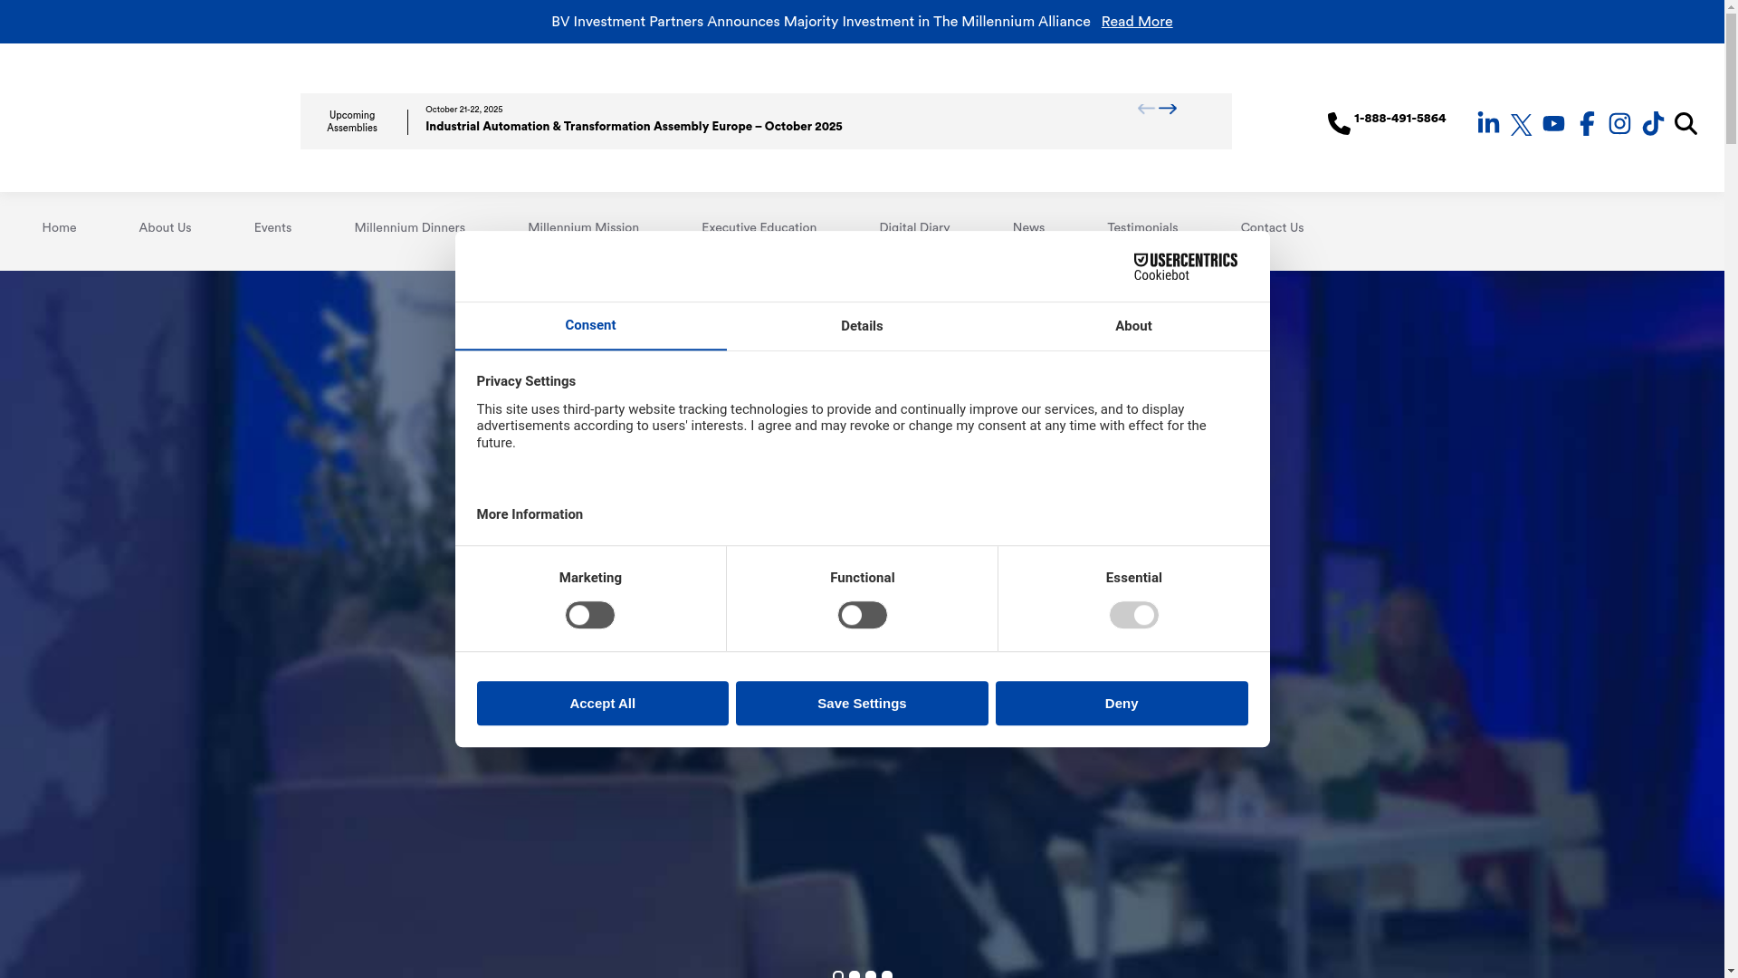Click the Essential cookies toggle
This screenshot has width=1738, height=978.
point(1133,615)
